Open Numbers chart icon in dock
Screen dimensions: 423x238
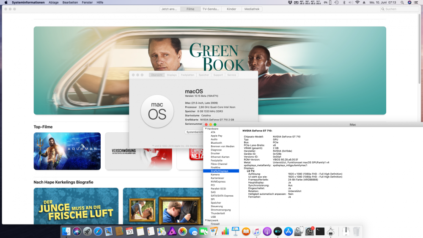pyautogui.click(x=225, y=231)
